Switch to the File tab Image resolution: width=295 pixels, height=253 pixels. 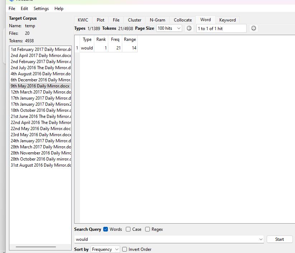click(116, 20)
